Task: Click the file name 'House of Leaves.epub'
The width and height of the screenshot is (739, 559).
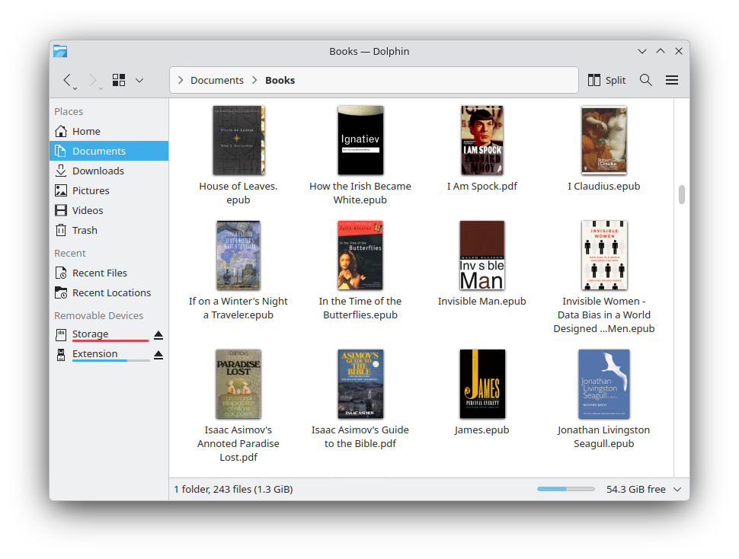Action: tap(238, 193)
